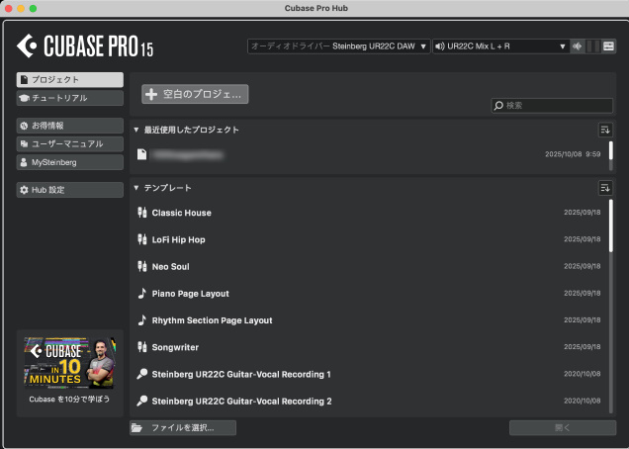This screenshot has width=629, height=449.
Task: Click the note icon beside Piano Page Layout
Action: tap(141, 294)
